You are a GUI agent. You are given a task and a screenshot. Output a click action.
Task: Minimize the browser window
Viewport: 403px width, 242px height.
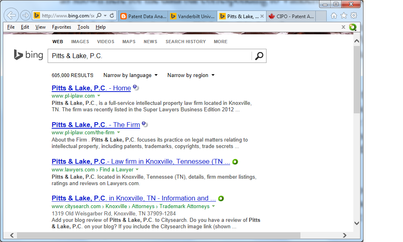325,4
